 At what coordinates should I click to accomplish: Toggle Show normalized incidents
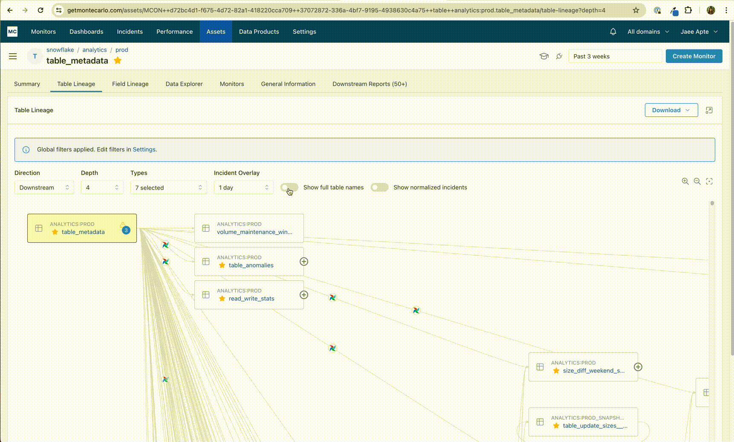coord(379,187)
